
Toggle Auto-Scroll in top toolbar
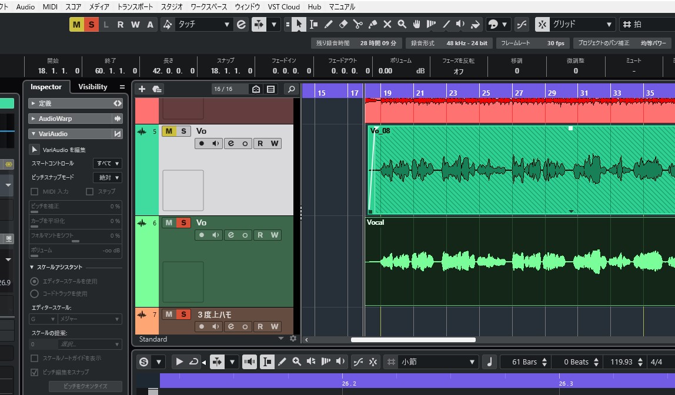pyautogui.click(x=259, y=25)
